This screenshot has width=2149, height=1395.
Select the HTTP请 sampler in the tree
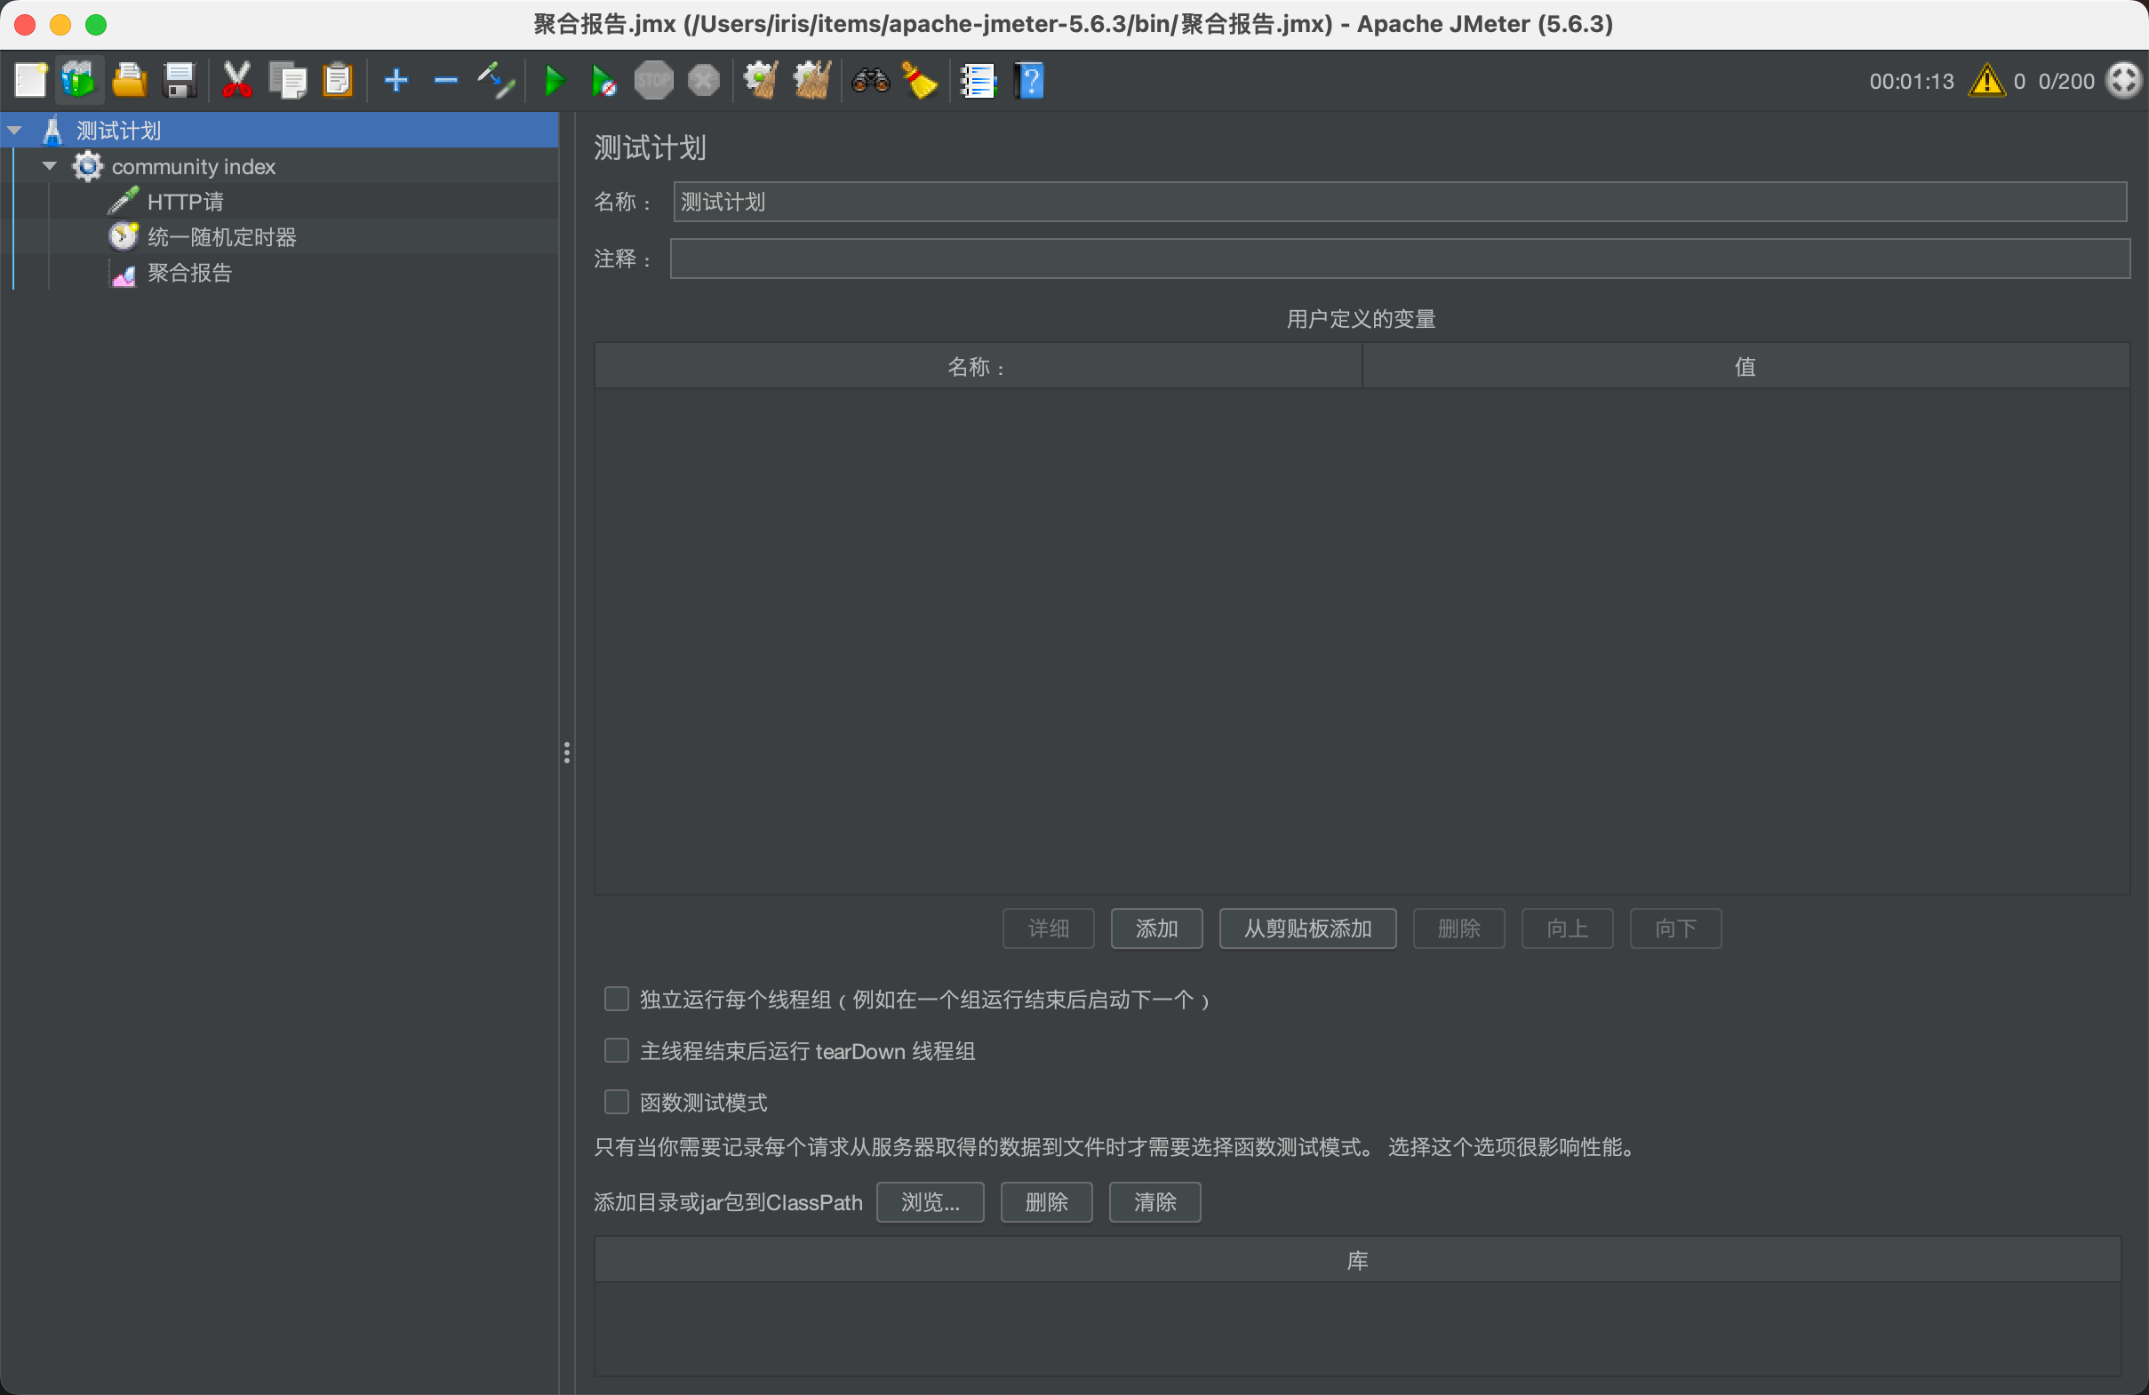pos(185,202)
